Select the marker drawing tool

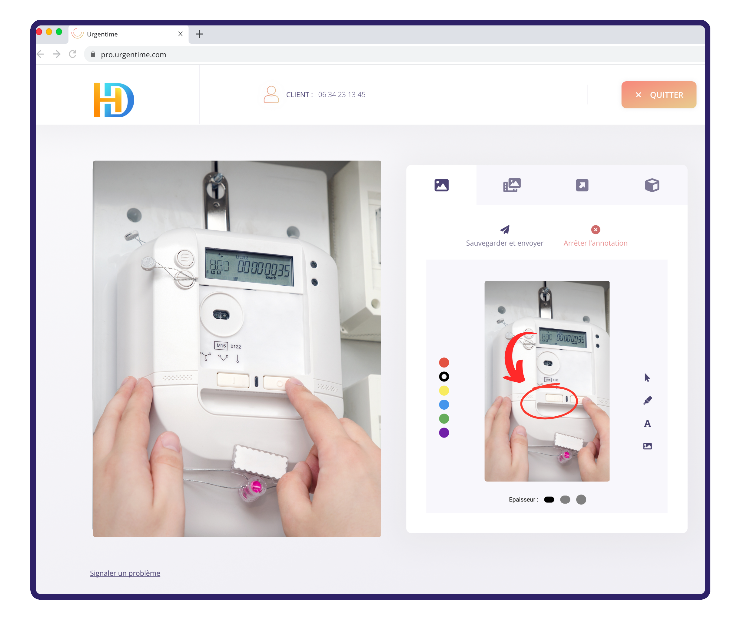tap(647, 401)
